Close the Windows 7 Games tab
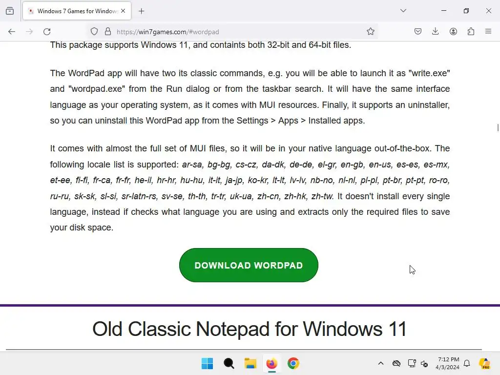Screen dimensions: 500x375 tap(123, 11)
